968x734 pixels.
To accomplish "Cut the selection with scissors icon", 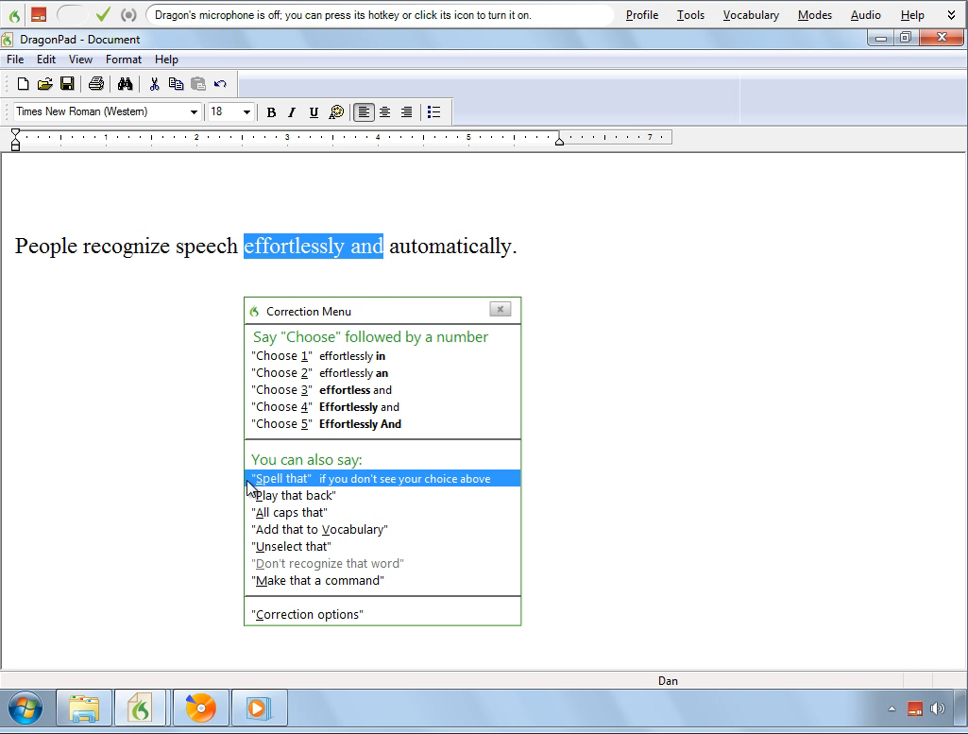I will pyautogui.click(x=154, y=83).
